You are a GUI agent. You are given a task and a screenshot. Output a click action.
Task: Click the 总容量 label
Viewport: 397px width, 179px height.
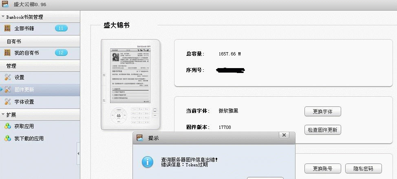(195, 54)
